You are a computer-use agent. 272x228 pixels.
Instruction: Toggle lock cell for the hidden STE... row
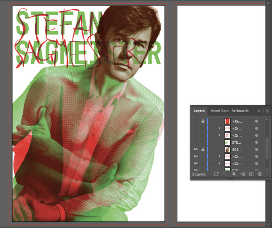(x=203, y=142)
